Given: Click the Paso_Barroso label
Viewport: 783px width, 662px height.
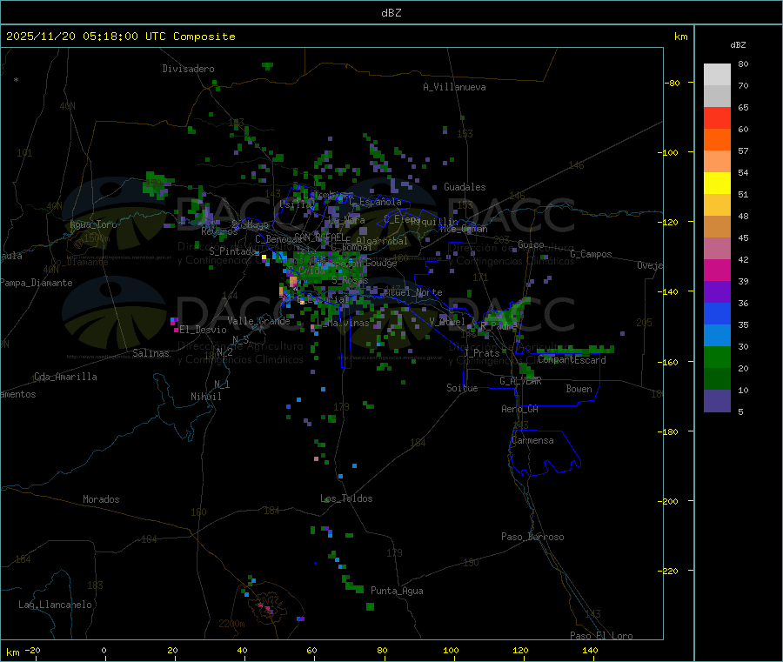Looking at the screenshot, I should click(x=532, y=537).
